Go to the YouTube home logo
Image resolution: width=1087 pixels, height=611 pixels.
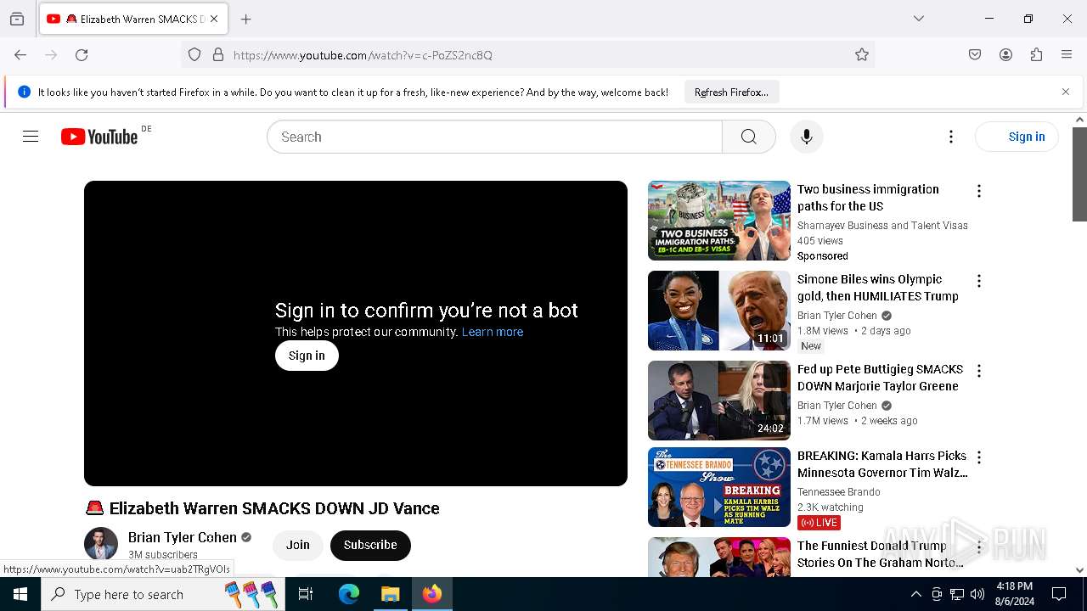click(x=99, y=137)
